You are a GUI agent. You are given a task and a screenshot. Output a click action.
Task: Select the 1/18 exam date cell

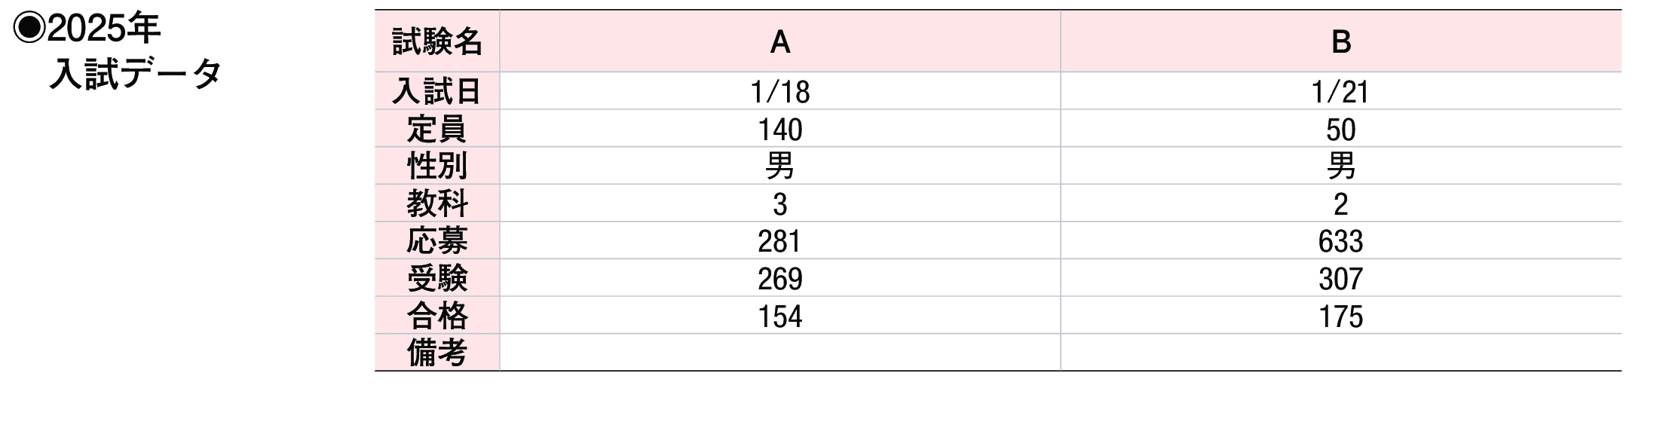coord(780,92)
